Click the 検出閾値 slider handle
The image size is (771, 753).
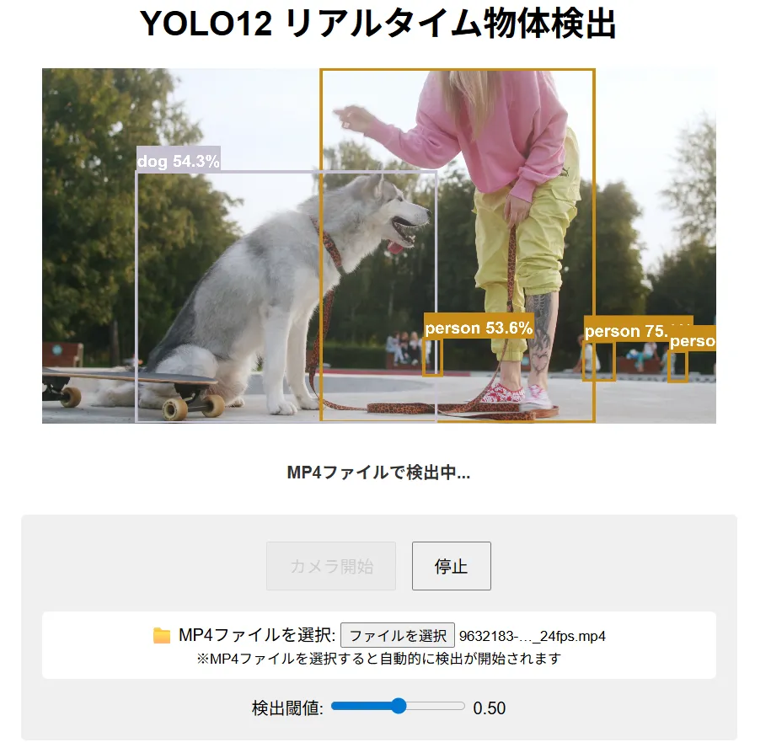(x=399, y=706)
